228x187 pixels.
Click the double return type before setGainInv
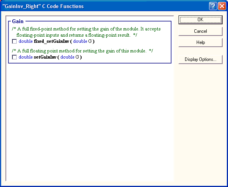pos(26,57)
